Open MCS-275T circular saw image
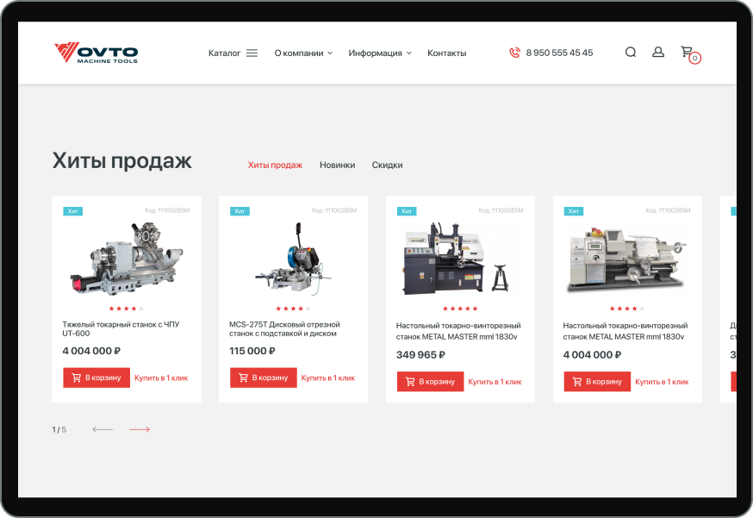This screenshot has height=518, width=753. pos(293,259)
